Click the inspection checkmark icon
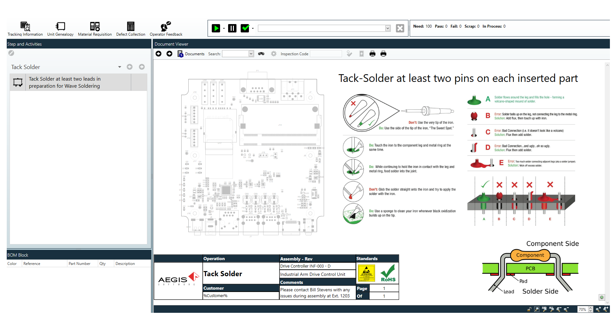This screenshot has width=616, height=334. 349,54
